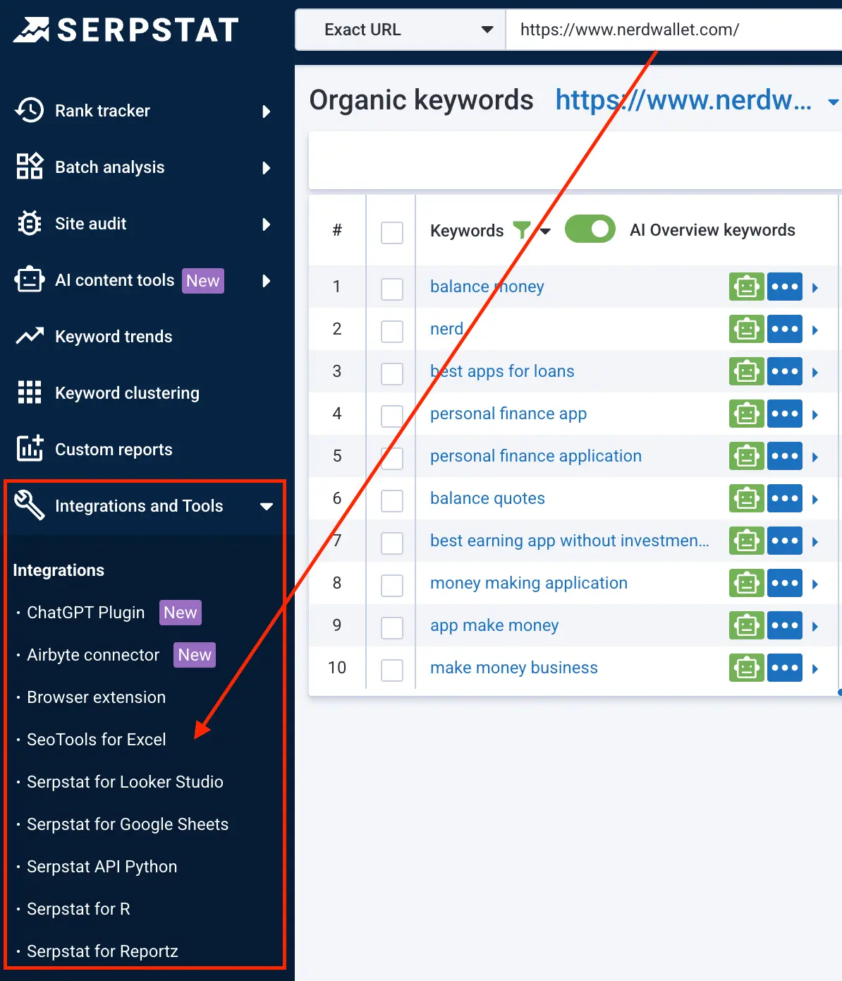Viewport: 842px width, 981px height.
Task: Click the Integrations and Tools wrench icon
Action: click(30, 505)
